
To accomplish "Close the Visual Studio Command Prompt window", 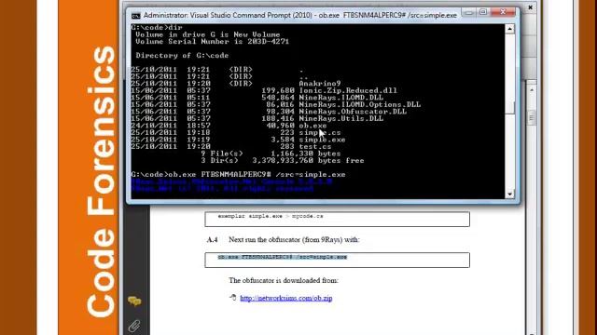I will coord(503,12).
